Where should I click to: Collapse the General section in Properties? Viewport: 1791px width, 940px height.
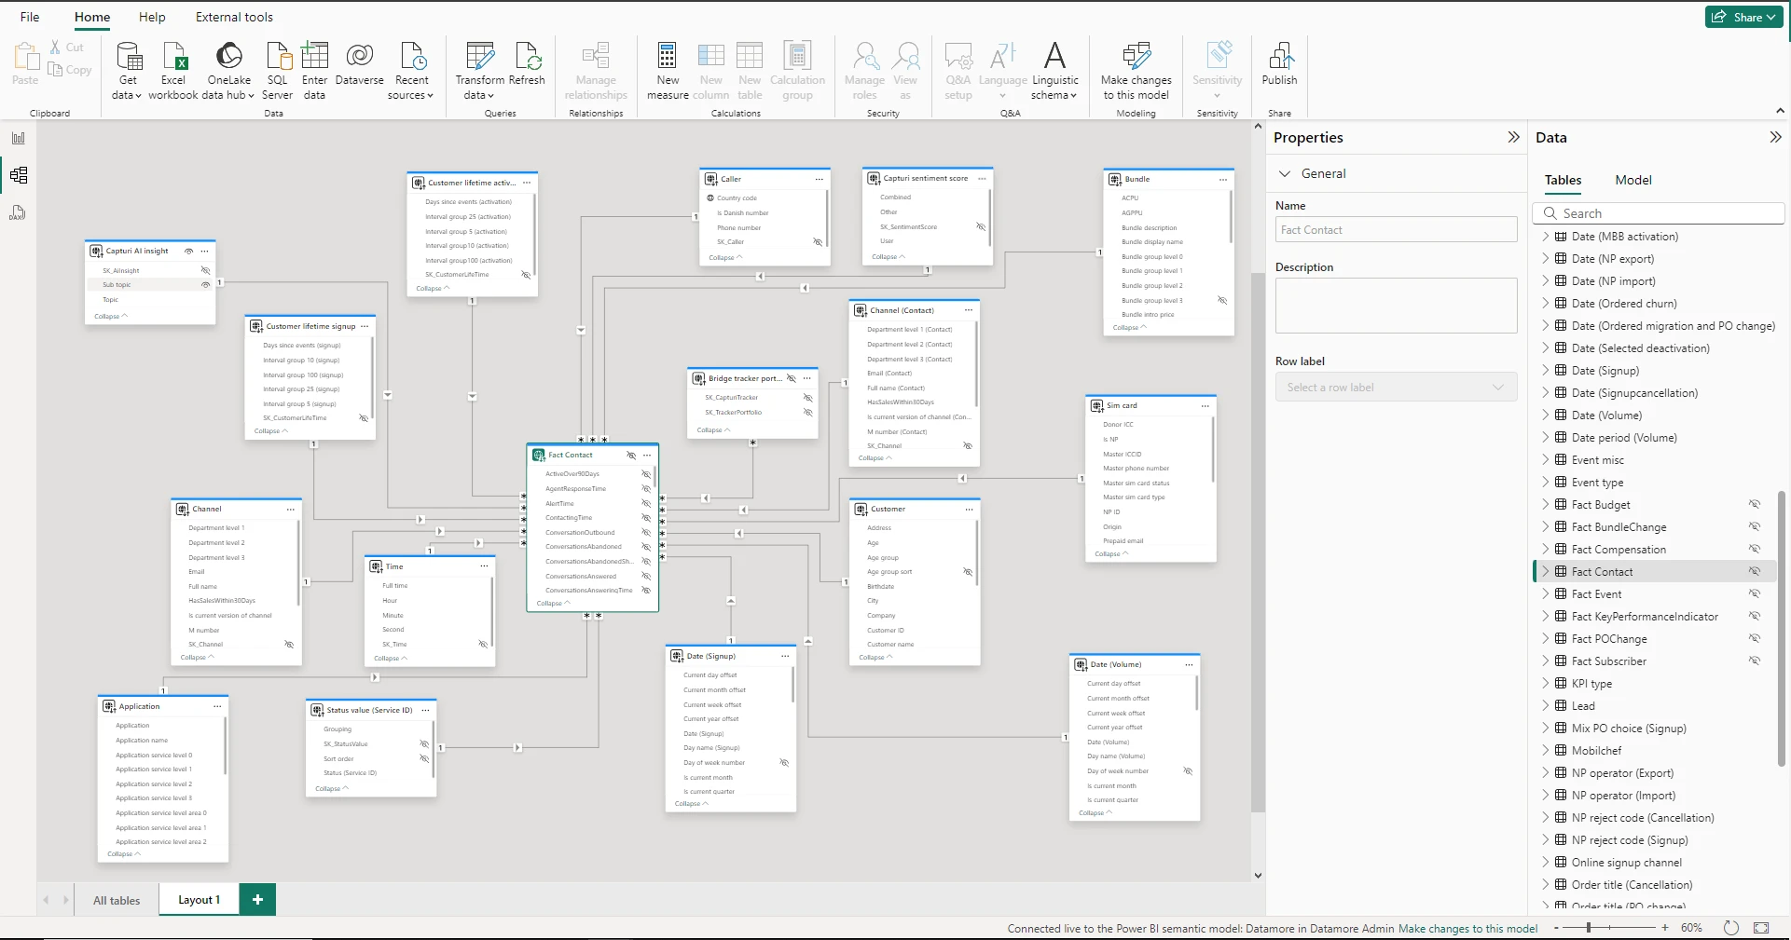[1285, 174]
